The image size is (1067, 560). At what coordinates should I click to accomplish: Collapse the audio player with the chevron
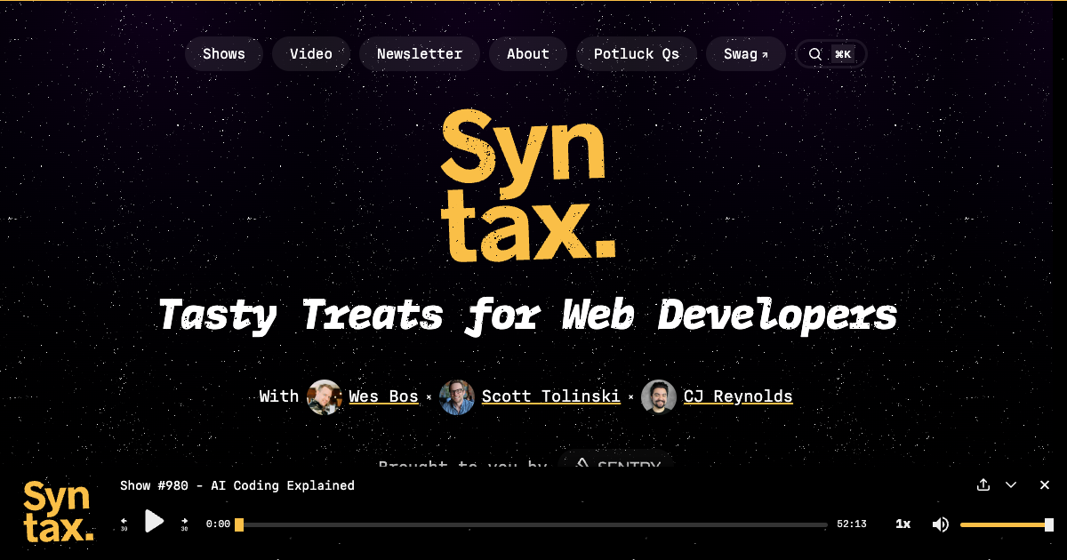point(1010,485)
